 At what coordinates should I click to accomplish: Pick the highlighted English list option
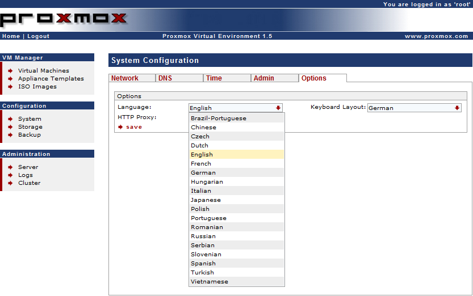(237, 154)
